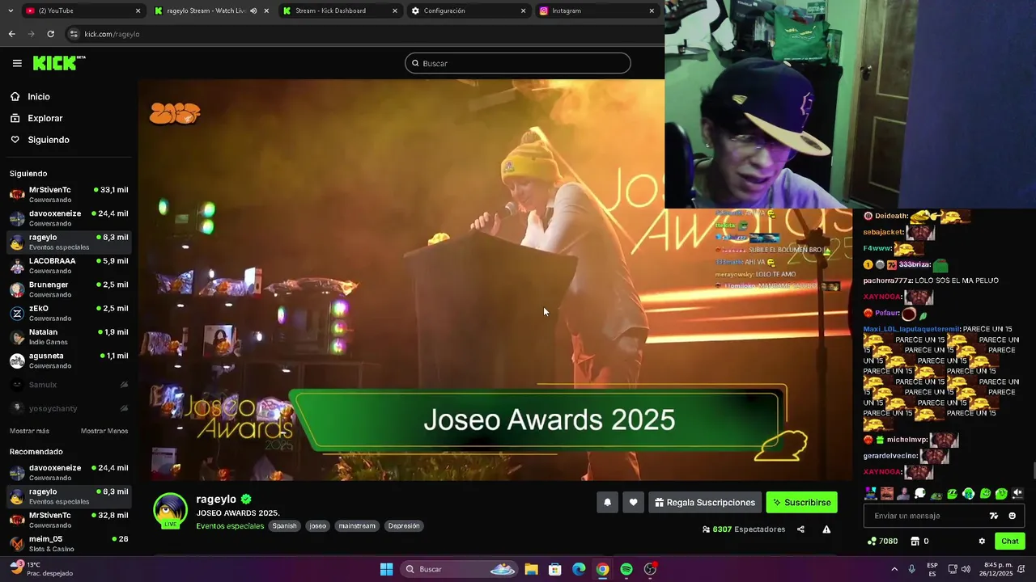Reload the page with refresh icon

(x=50, y=34)
